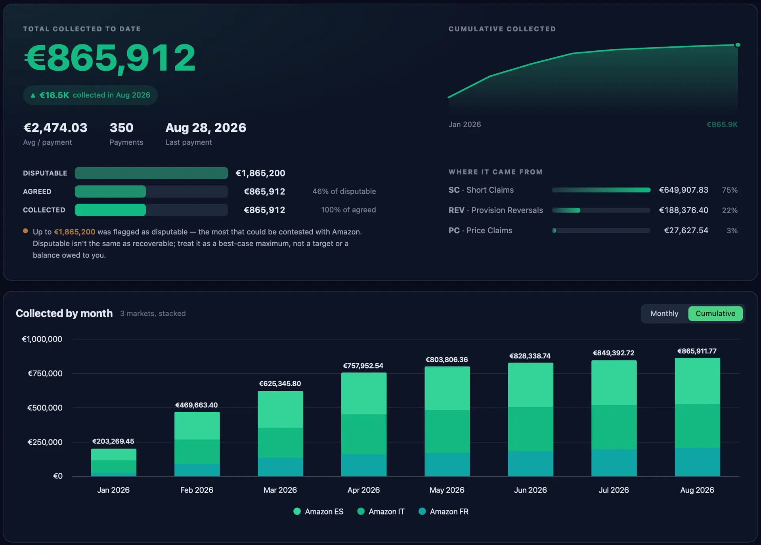Click the €2,474.03 average payment value
The height and width of the screenshot is (545, 761).
pos(55,128)
